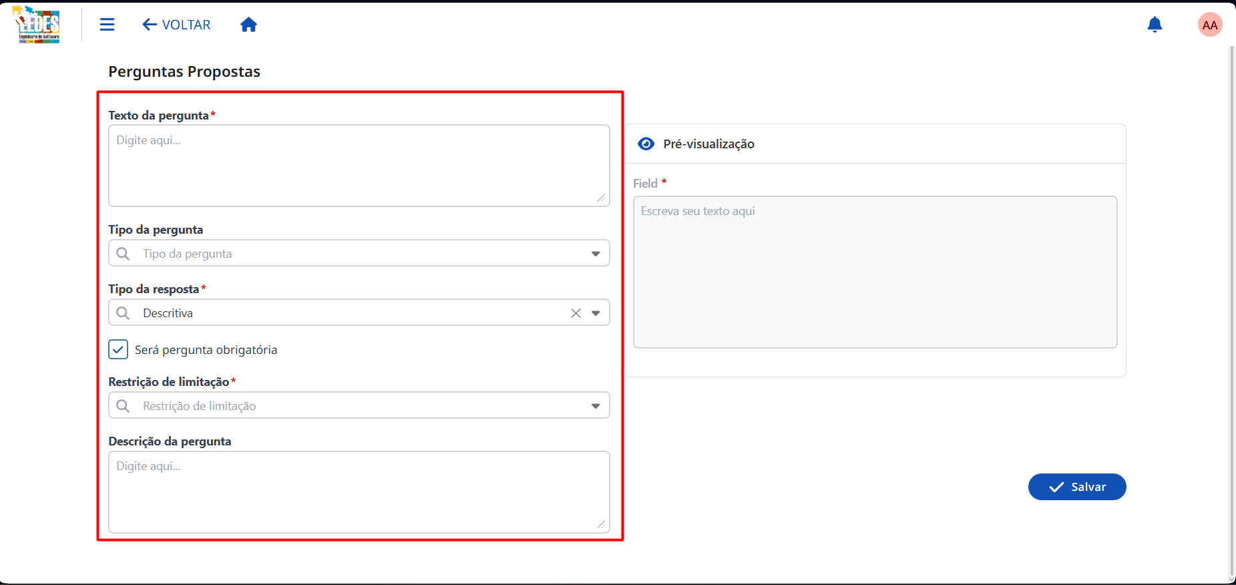Expand the Tipo da resposta dropdown arrow
Screen dimensions: 1236x585
596,313
